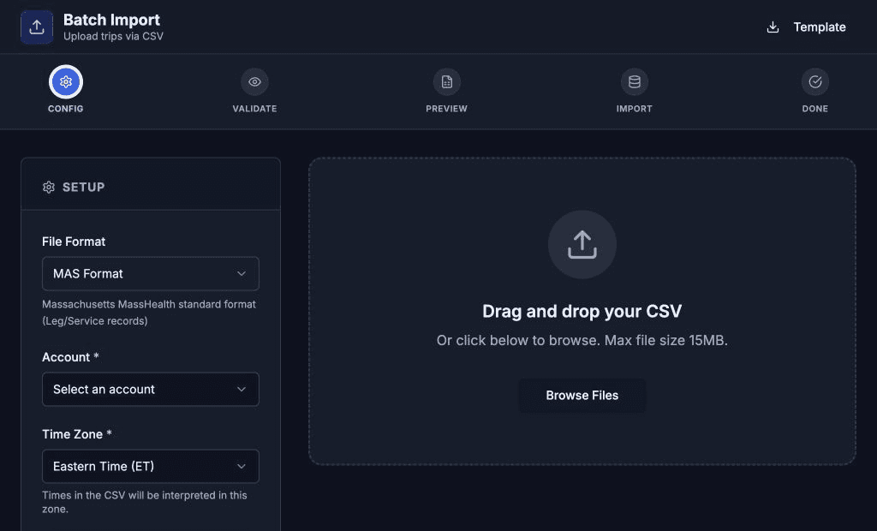The height and width of the screenshot is (531, 877).
Task: Click the Template download icon
Action: coord(773,27)
